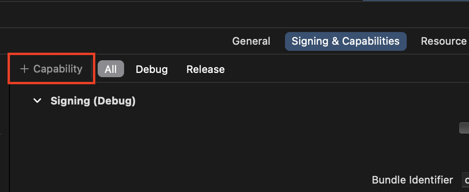
Task: Filter capabilities by Debug configuration
Action: (x=151, y=69)
